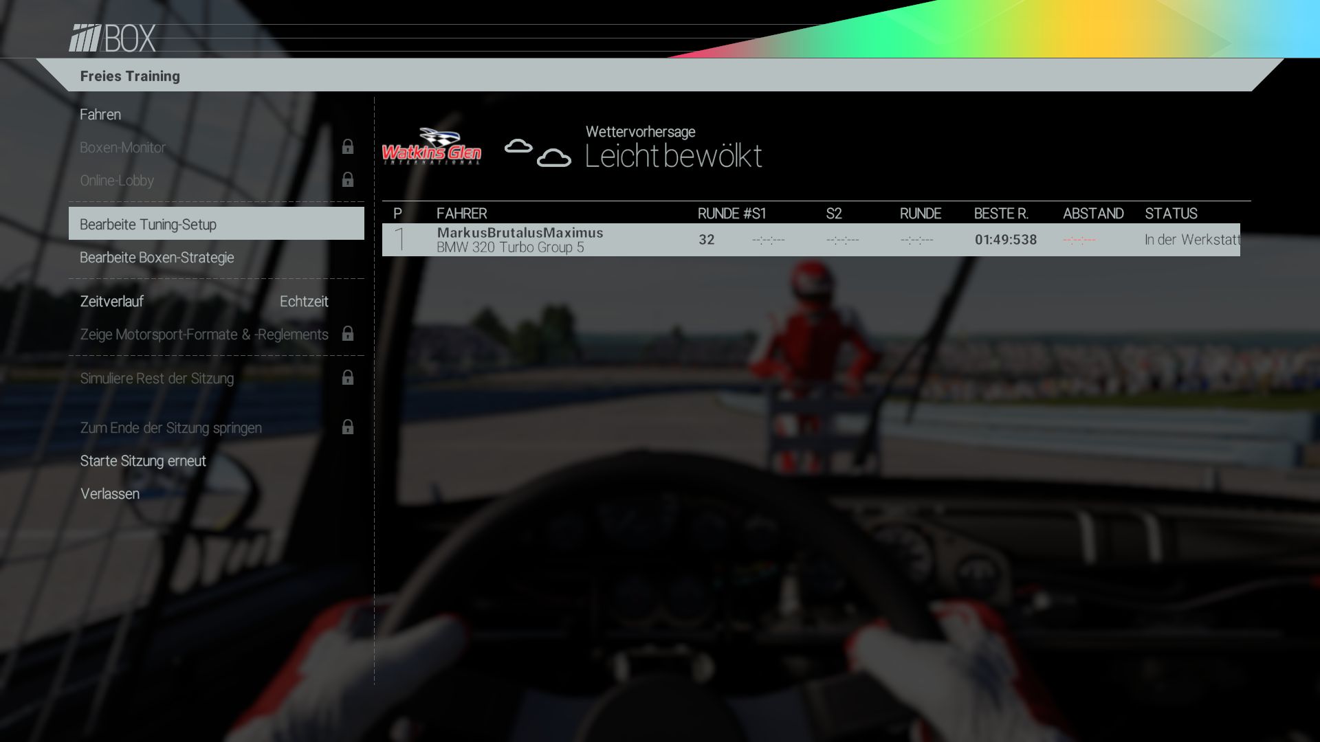Viewport: 1320px width, 742px height.
Task: Open Bearbeite Tuning-Setup
Action: pos(216,223)
